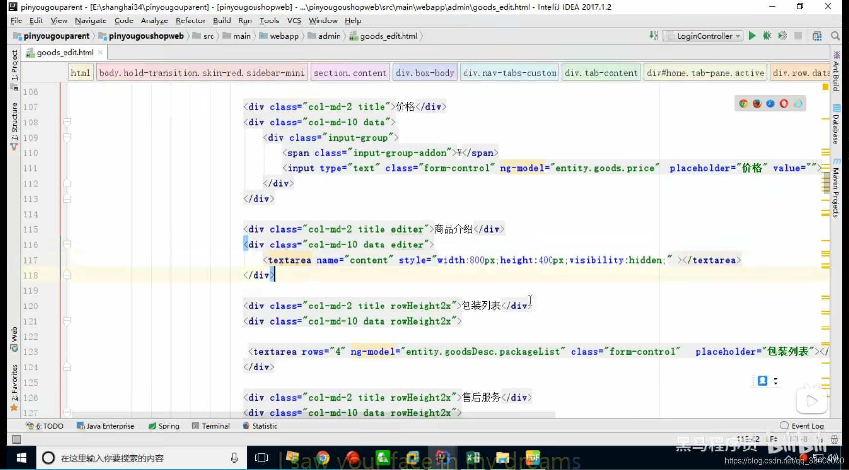Open the Navigate menu
849x470 pixels.
90,20
